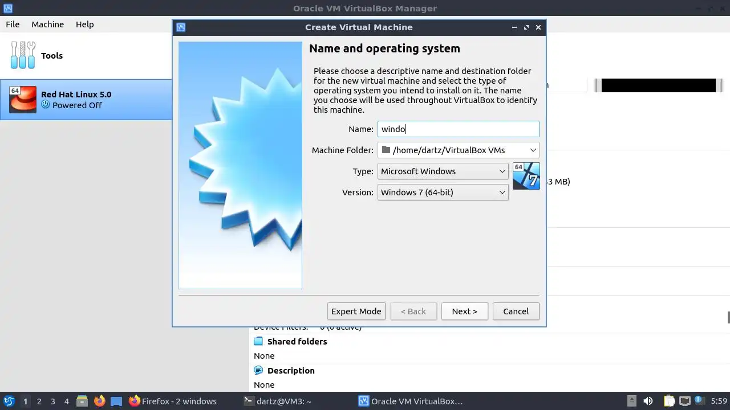Click Next to continue VM creation
Screen dimensions: 730x410
tap(464, 311)
